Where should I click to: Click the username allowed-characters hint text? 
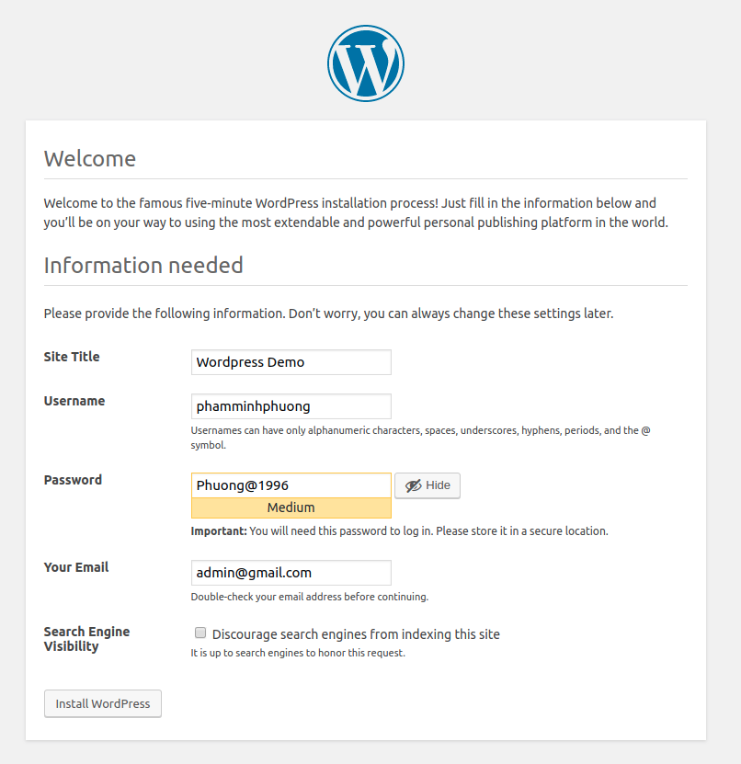(x=420, y=430)
